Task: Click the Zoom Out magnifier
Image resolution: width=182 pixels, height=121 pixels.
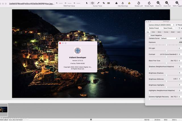Action: point(167,3)
